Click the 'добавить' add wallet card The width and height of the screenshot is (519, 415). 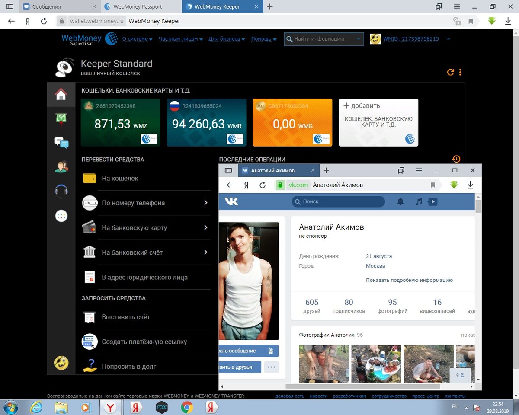coord(378,122)
